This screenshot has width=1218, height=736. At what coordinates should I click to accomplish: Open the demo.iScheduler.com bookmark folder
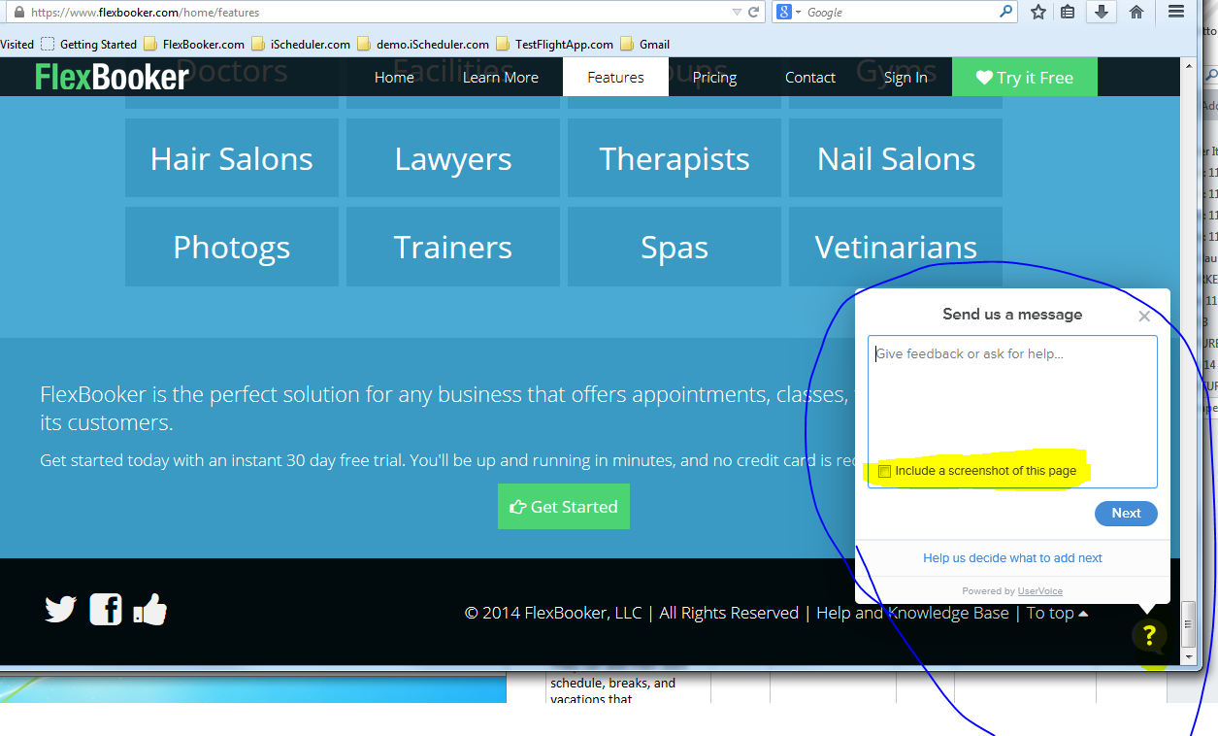[x=423, y=44]
